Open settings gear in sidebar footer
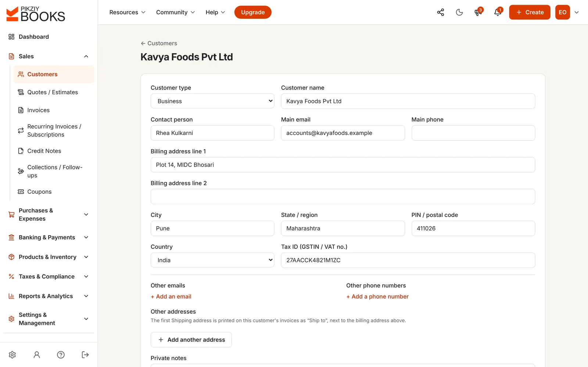Image resolution: width=588 pixels, height=367 pixels. pos(12,355)
